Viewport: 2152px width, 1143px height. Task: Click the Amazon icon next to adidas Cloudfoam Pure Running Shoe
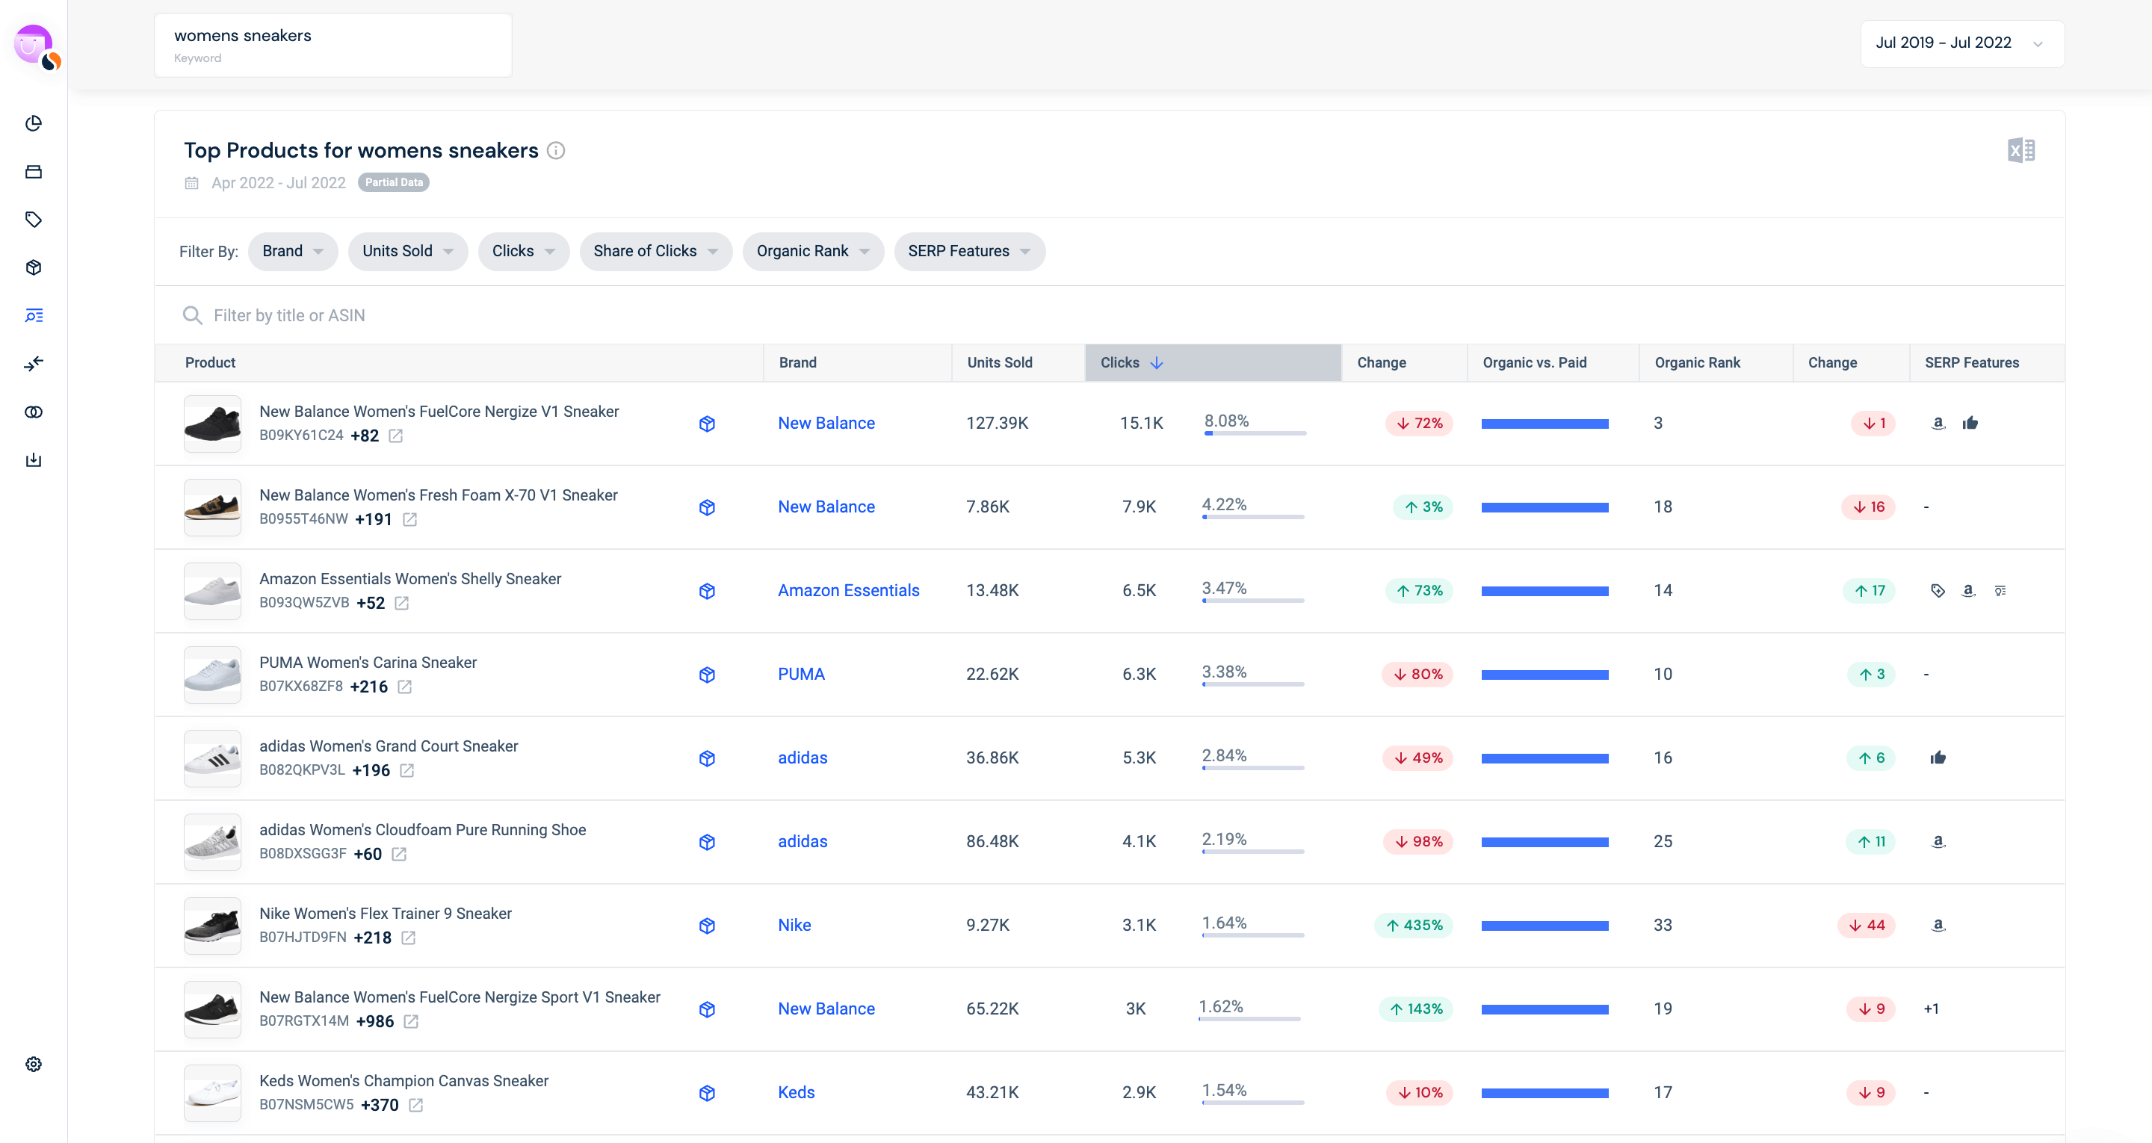click(1938, 841)
